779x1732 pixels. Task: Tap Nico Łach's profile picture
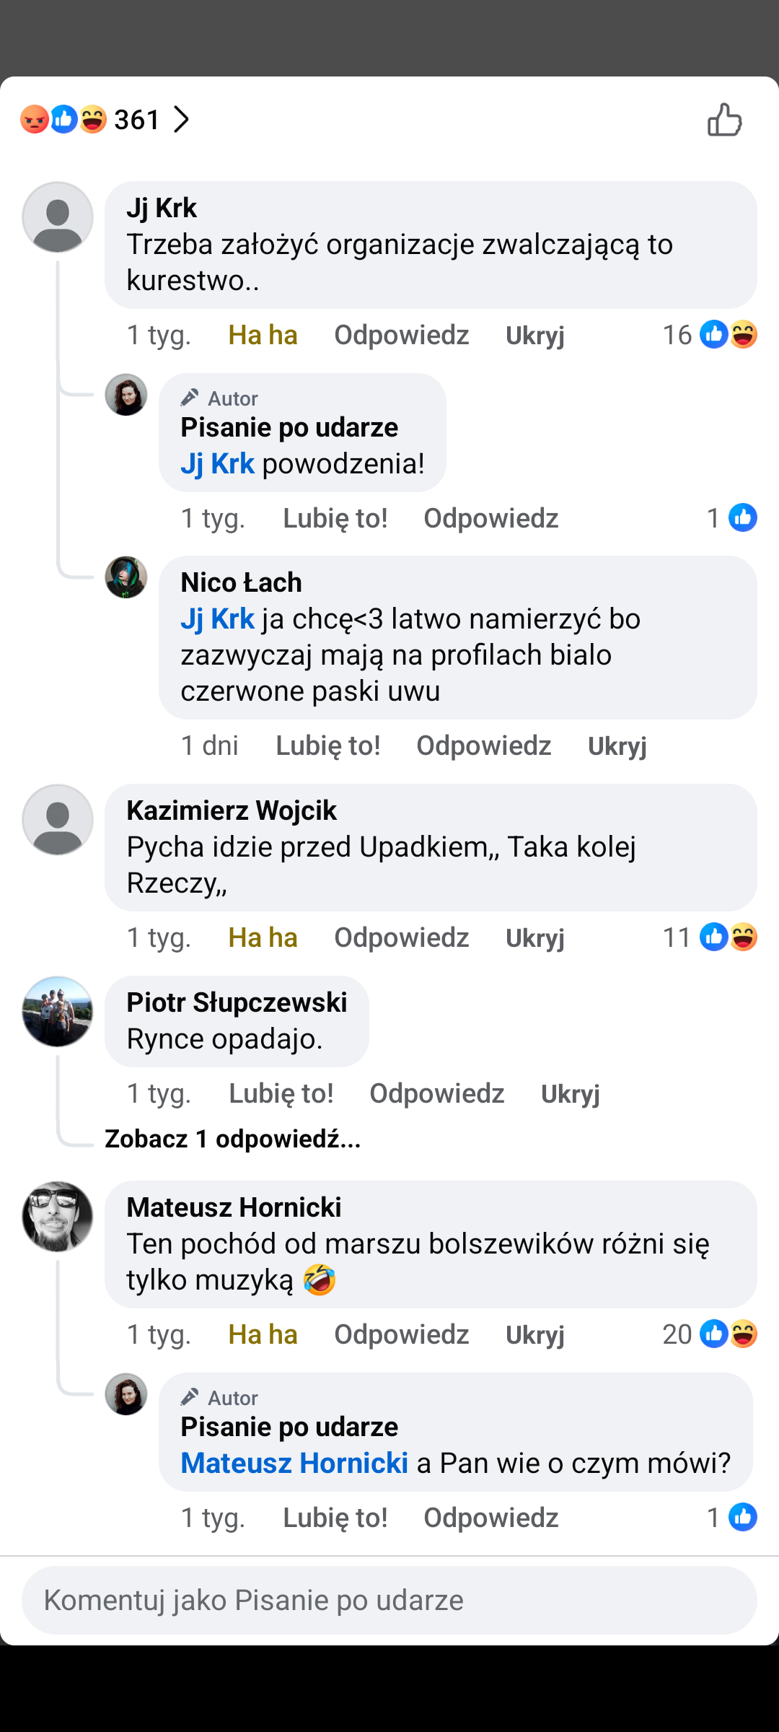(x=126, y=577)
